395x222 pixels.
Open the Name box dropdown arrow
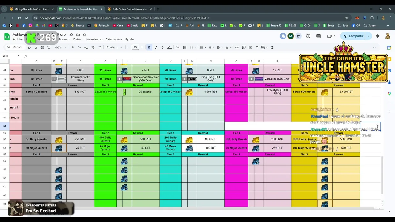(18, 56)
